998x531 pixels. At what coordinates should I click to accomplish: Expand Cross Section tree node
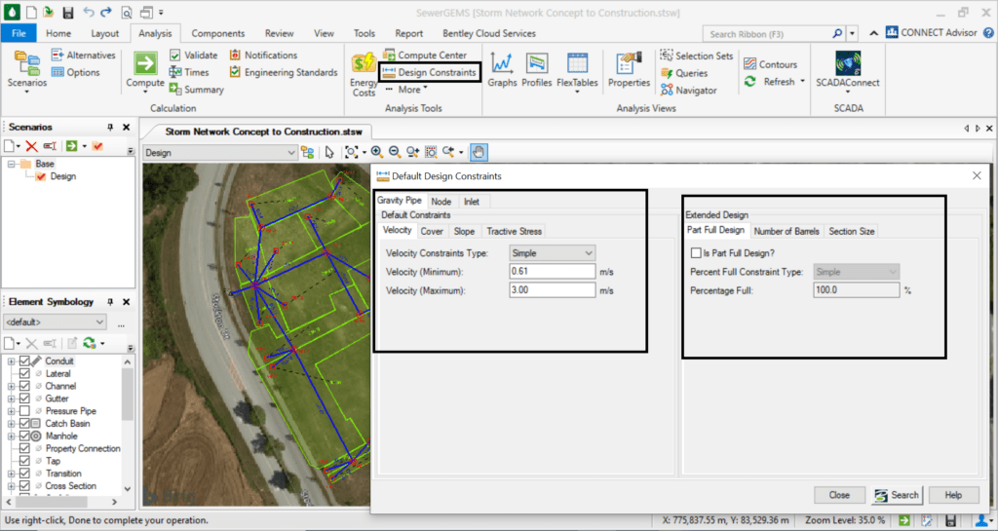tap(12, 486)
